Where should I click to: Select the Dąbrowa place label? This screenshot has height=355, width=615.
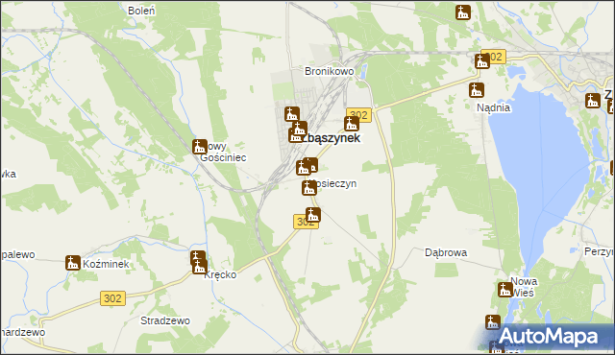point(446,253)
